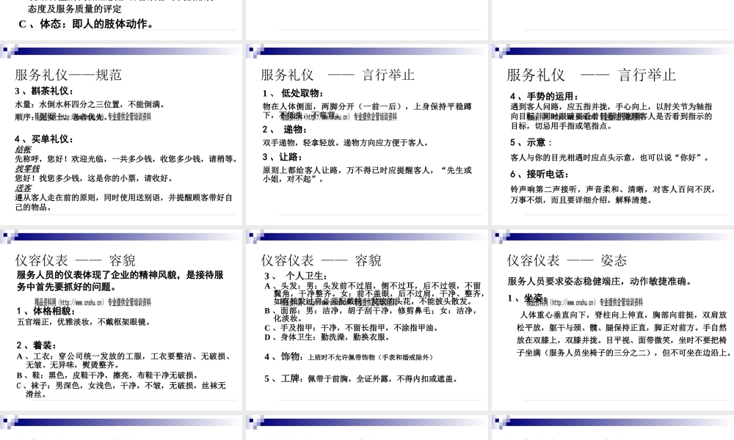Click the underlined text 找零钱

pos(27,169)
